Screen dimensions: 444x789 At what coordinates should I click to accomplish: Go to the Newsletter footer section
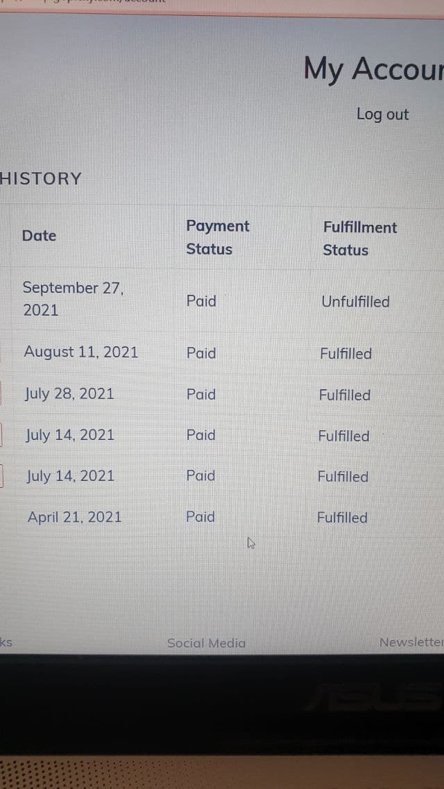click(x=411, y=643)
